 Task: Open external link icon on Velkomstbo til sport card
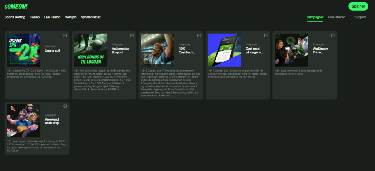[x=132, y=35]
